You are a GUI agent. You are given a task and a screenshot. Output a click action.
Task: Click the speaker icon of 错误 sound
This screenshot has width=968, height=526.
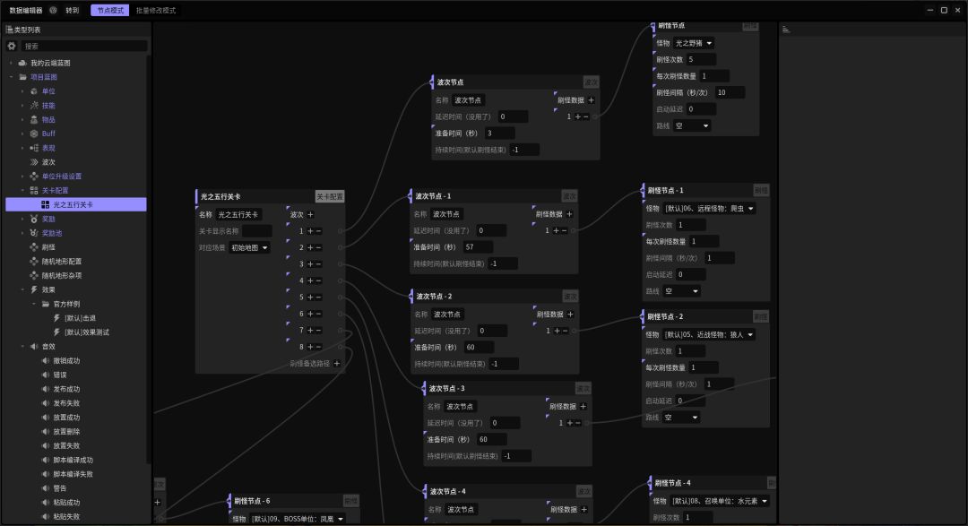45,375
